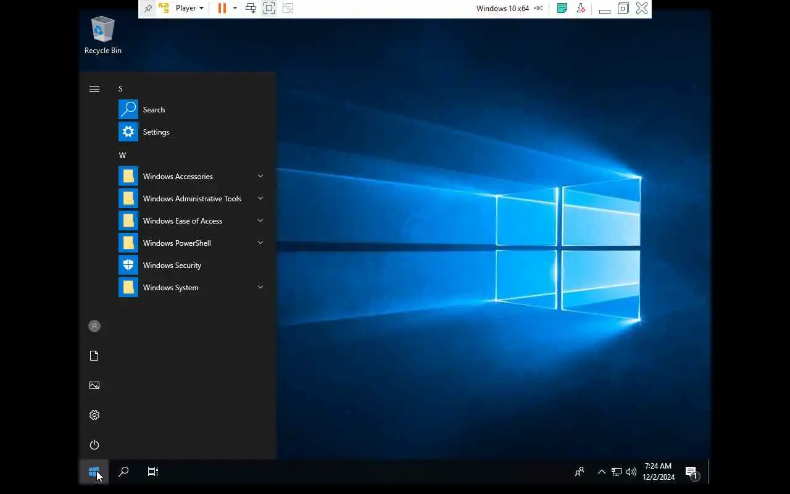
Task: Click the Show desktop strip on the taskbar
Action: pyautogui.click(x=709, y=472)
